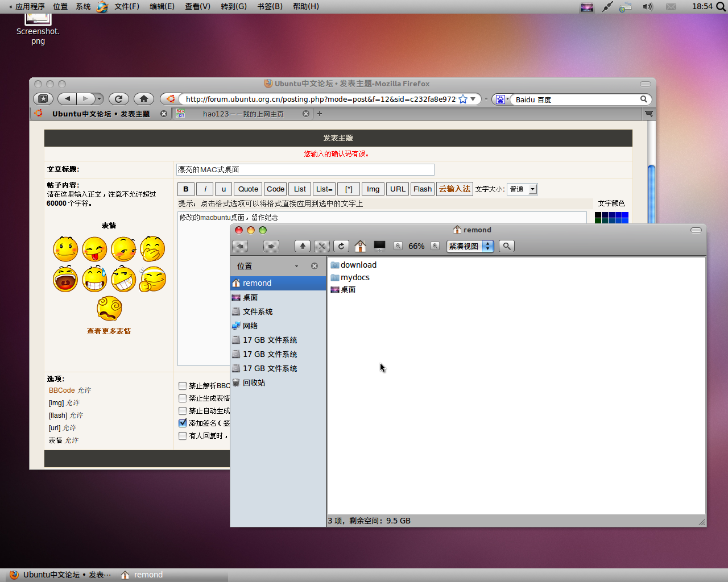The height and width of the screenshot is (582, 728).
Task: Open the 查看(V) menu
Action: click(197, 6)
